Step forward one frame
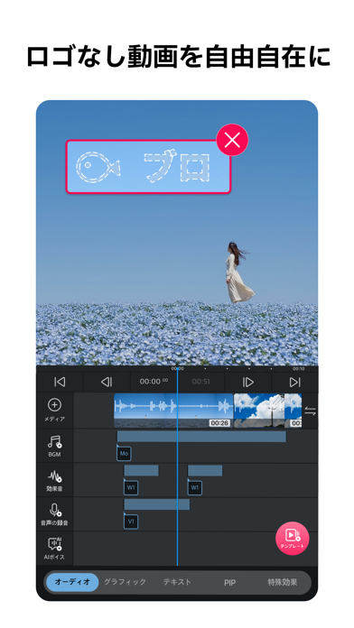Image resolution: width=354 pixels, height=628 pixels. coord(248,382)
